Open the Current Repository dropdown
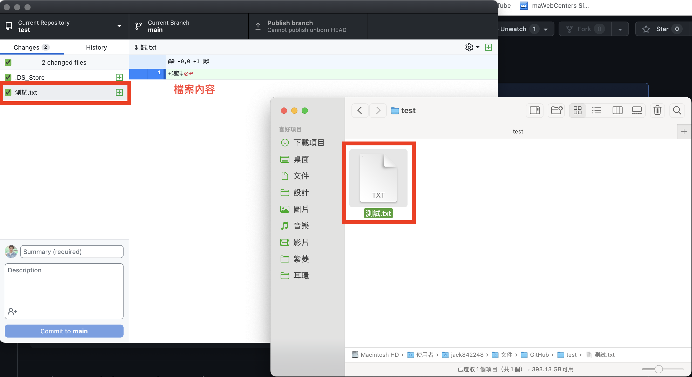Screen dimensions: 692x377 64,26
